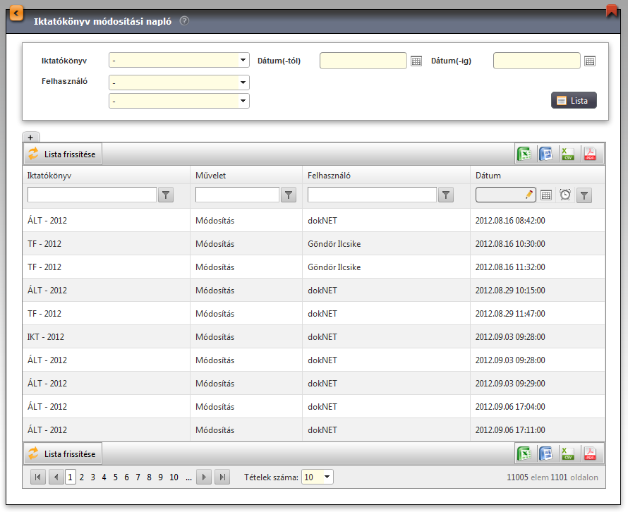Expand the second dropdown below Felhasználó
This screenshot has width=628, height=512.
[x=243, y=101]
